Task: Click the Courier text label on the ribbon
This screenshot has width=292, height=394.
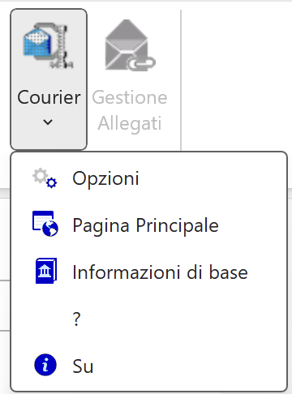Action: click(49, 97)
